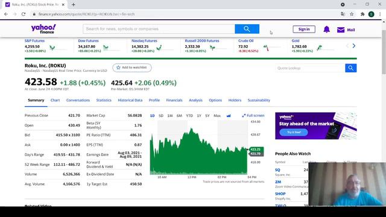The height and width of the screenshot is (217, 386).
Task: Click the blue search magnifier button
Action: (x=247, y=29)
